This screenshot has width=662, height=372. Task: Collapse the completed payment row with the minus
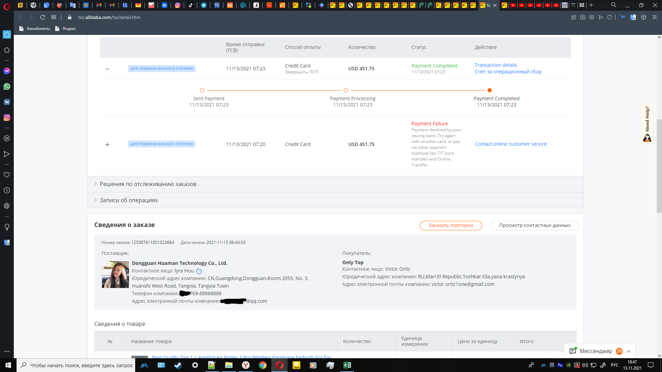tap(107, 69)
